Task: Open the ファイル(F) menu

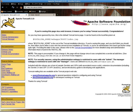Action: coord(5,4)
